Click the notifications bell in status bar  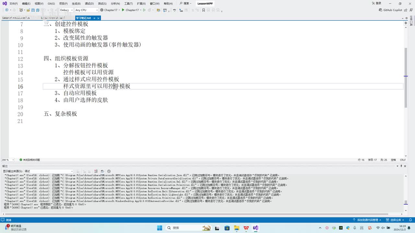pyautogui.click(x=410, y=220)
